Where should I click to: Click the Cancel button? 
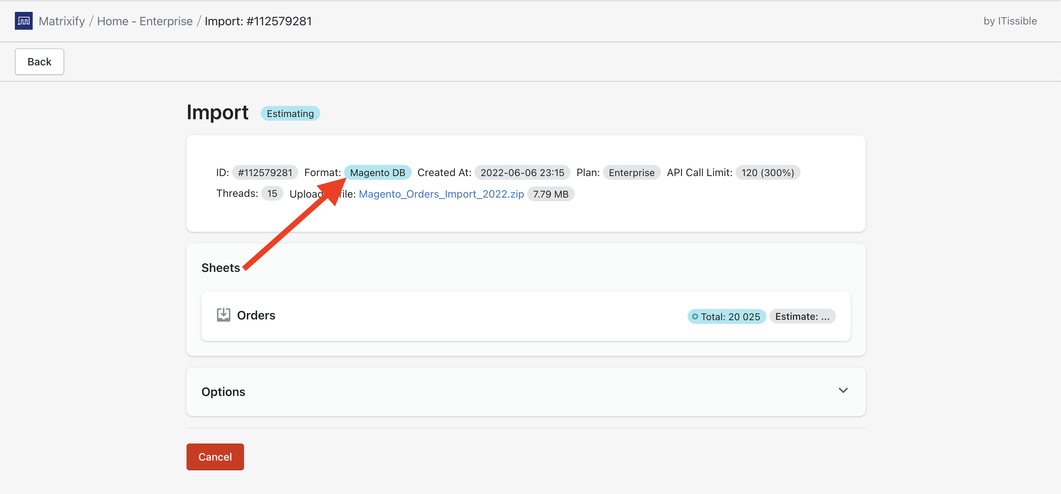[214, 456]
